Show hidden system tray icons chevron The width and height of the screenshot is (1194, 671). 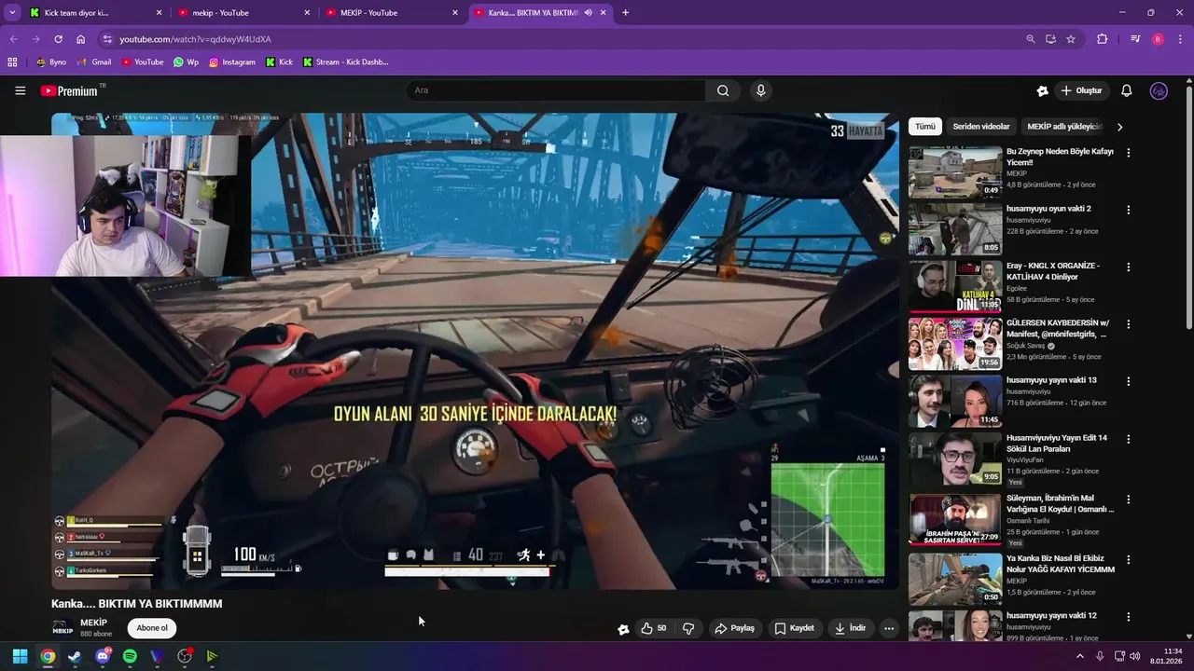click(1080, 656)
